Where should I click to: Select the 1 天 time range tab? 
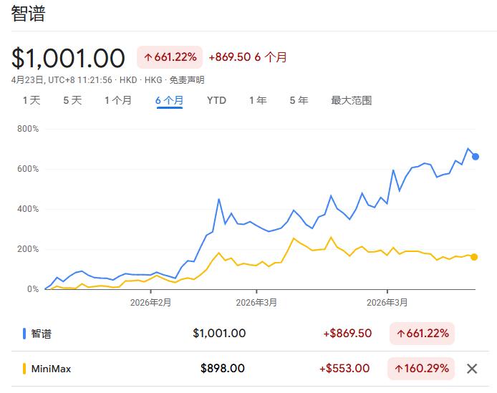(x=32, y=100)
